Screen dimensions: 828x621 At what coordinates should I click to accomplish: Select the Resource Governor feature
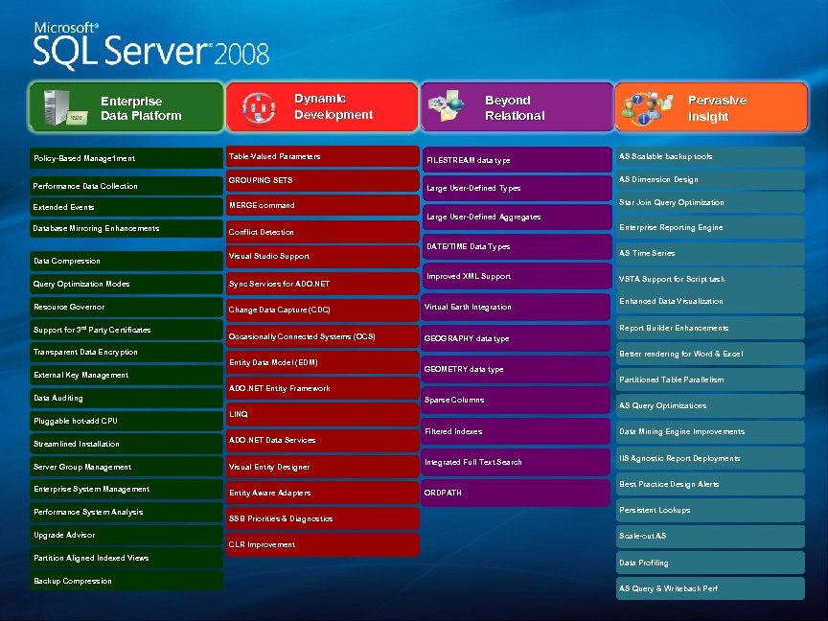click(x=126, y=305)
